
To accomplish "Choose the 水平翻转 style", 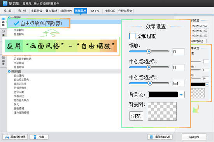I will pyautogui.click(x=19, y=30).
